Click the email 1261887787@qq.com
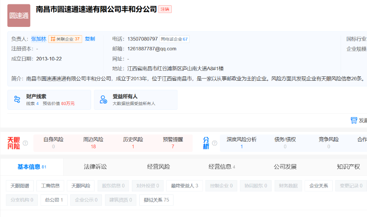 152,49
